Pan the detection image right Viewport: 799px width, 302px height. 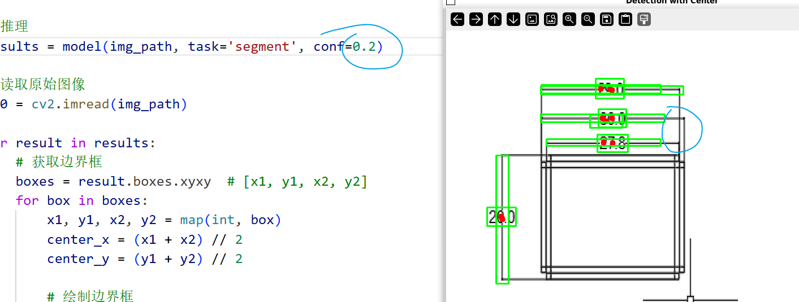point(476,19)
